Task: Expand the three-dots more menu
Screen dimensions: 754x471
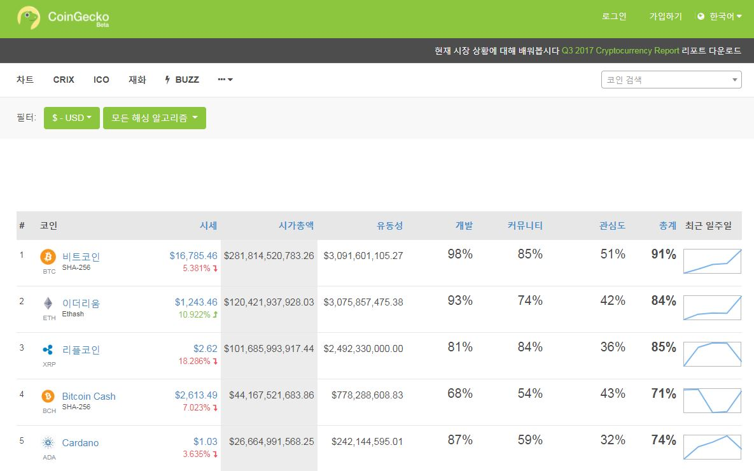Action: [x=225, y=80]
